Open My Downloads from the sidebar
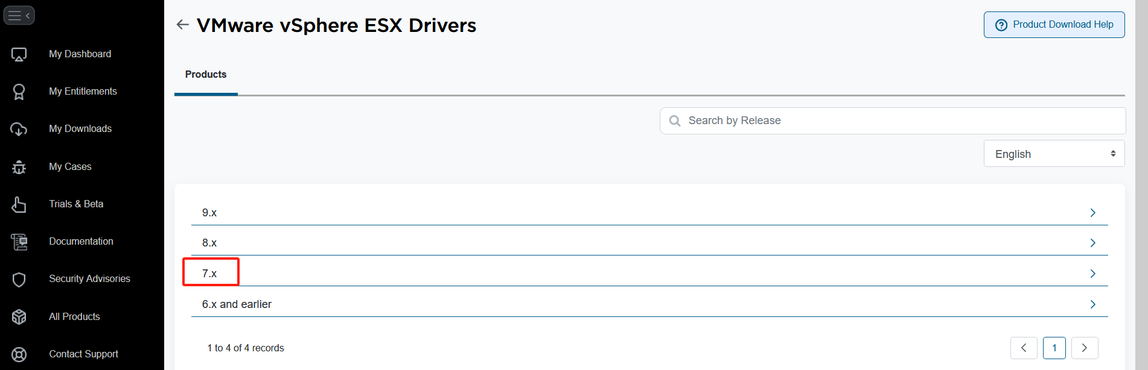The image size is (1148, 370). coord(80,129)
